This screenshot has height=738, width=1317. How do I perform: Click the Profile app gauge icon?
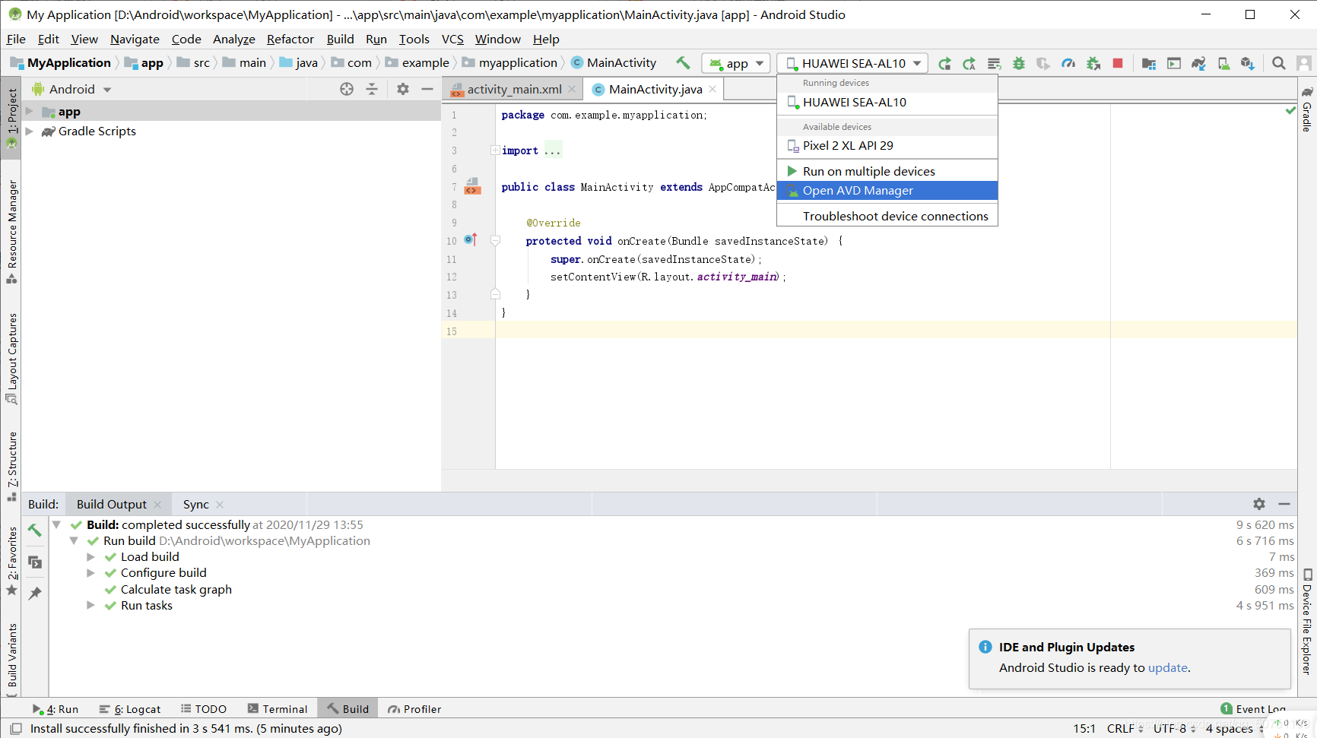1068,64
